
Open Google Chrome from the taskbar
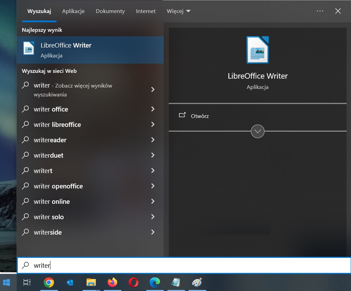click(49, 282)
